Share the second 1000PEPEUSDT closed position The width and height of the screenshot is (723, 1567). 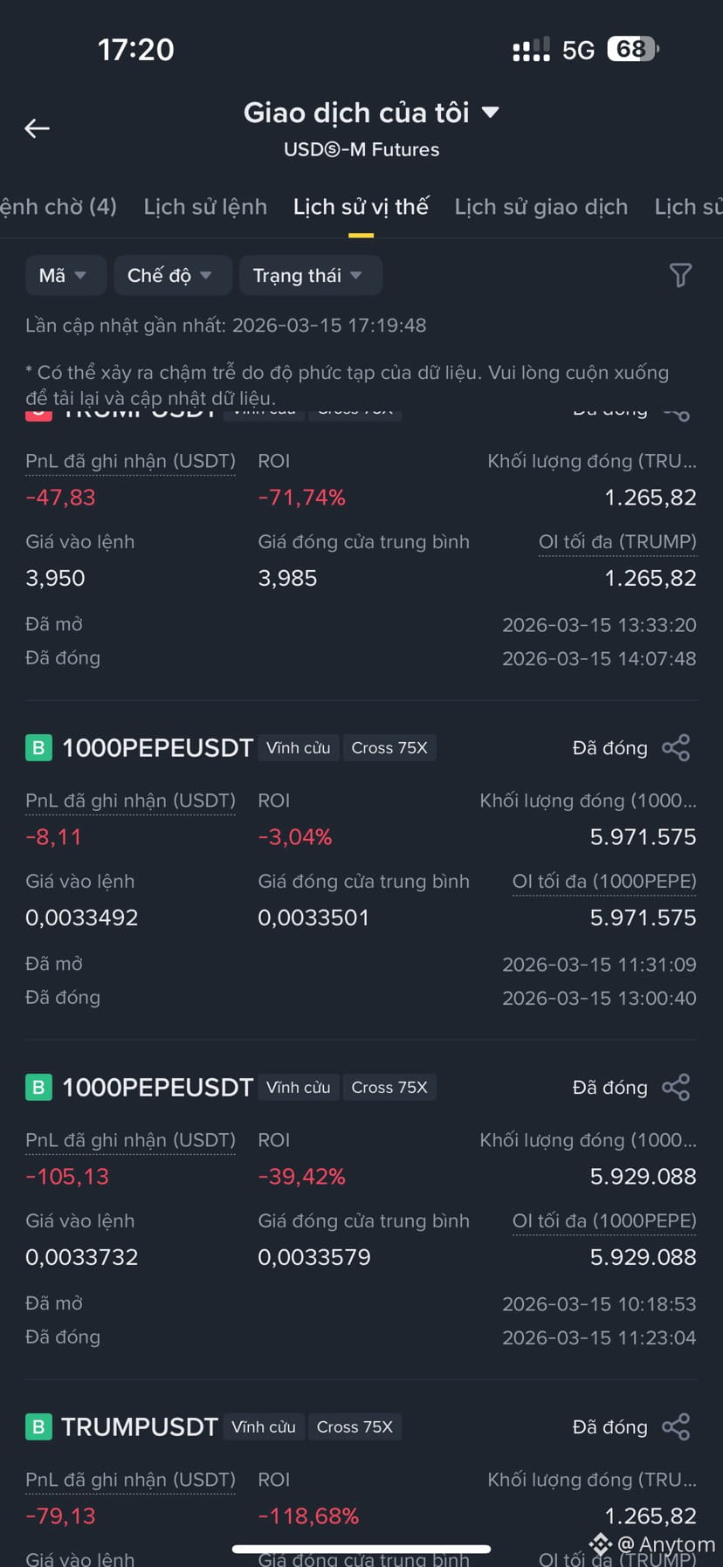(676, 1087)
